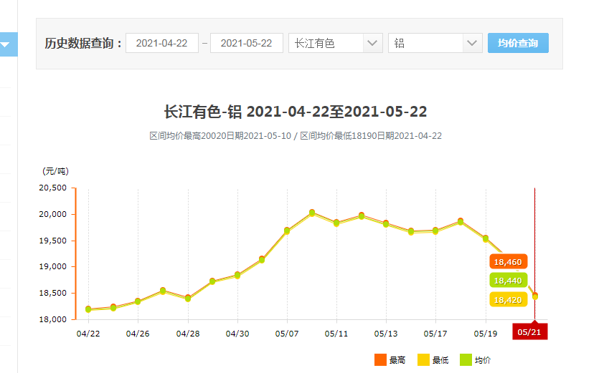Click the 05/13 x-axis date label
This screenshot has height=373, width=604.
pos(386,334)
